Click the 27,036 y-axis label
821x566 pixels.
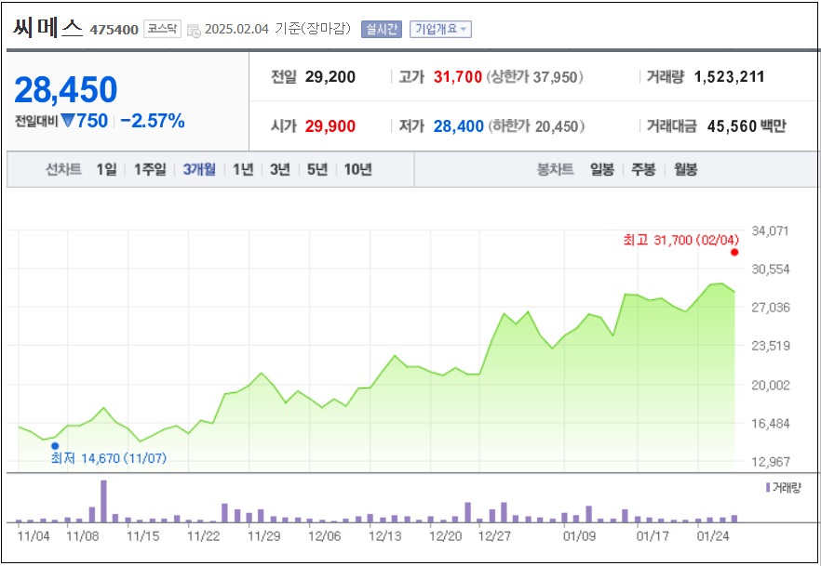[770, 308]
